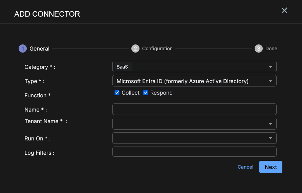Image resolution: width=302 pixels, height=193 pixels.
Task: Click the Category field's dropdown arrow
Action: pyautogui.click(x=271, y=67)
